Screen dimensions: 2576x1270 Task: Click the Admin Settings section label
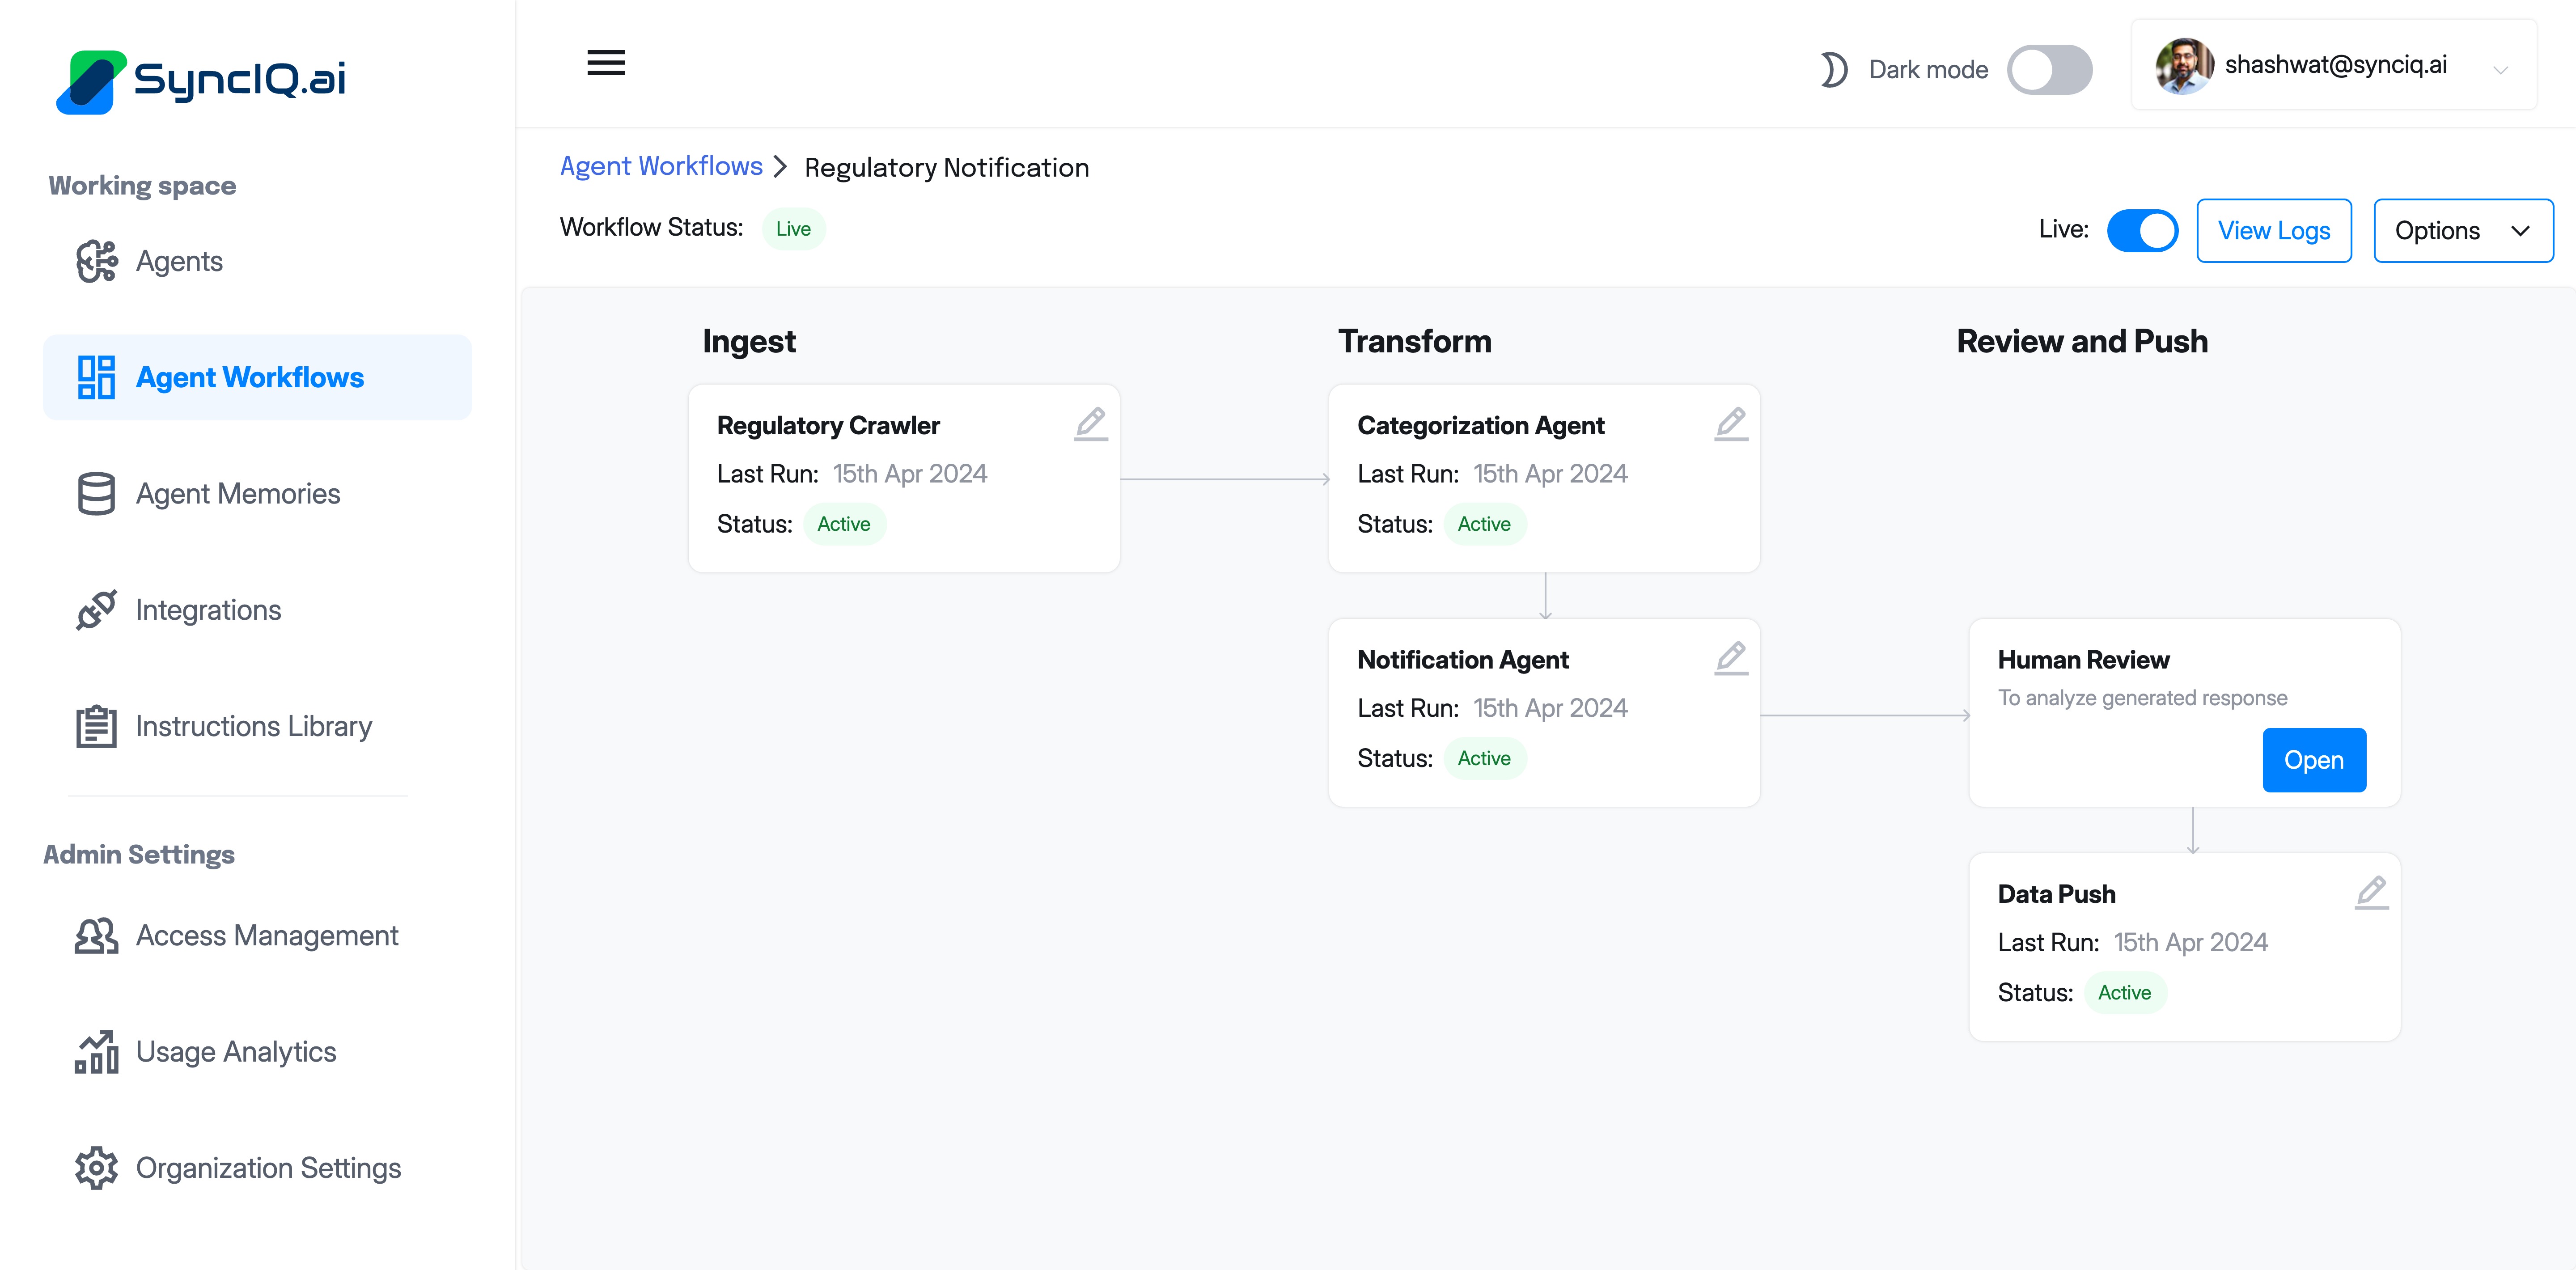139,855
